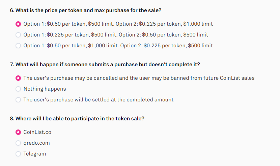Screen dimensions: 280x166
Task: Click the 'Telegram' answer label text
Action: tap(34, 154)
